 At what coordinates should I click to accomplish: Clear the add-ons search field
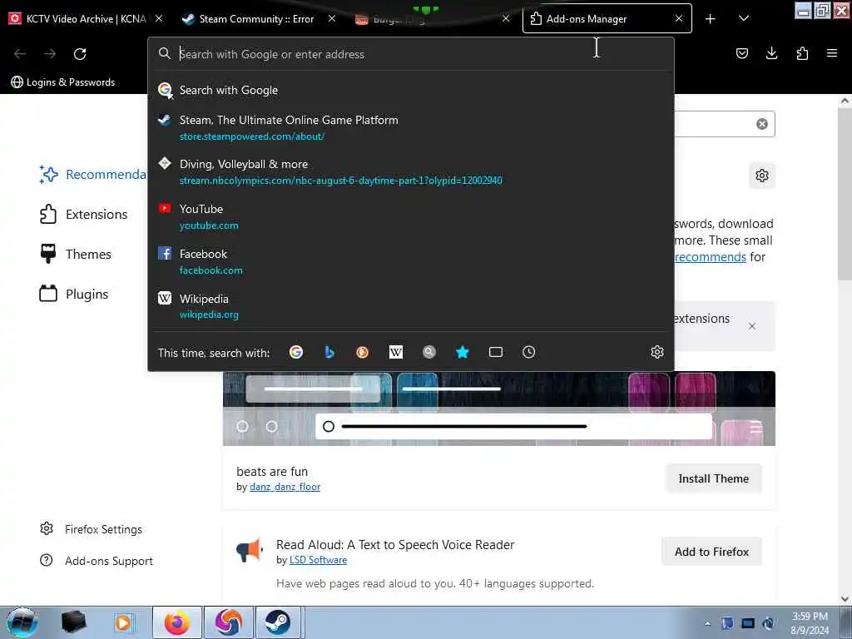762,124
